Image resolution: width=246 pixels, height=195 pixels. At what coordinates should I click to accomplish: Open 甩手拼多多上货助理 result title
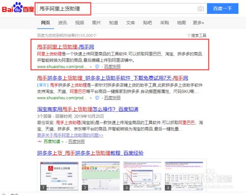pos(113,78)
